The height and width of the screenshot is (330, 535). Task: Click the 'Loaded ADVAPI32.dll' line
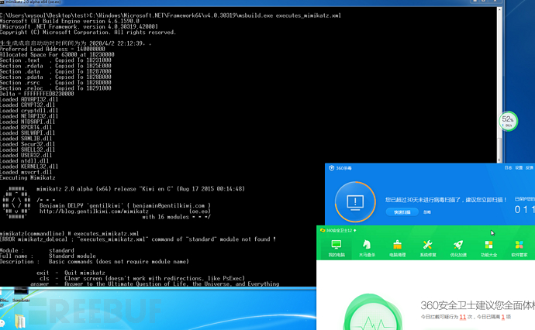[x=29, y=100]
